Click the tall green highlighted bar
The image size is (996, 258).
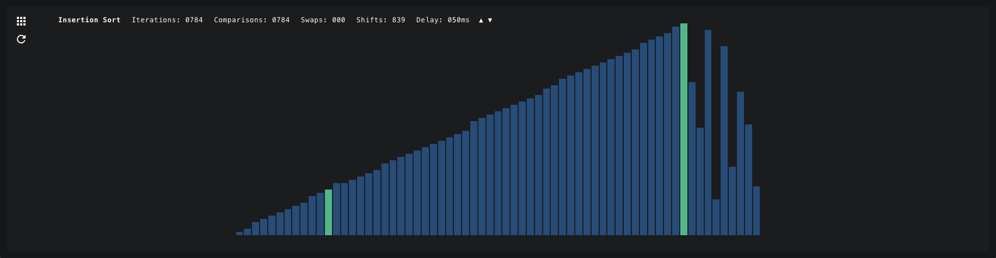684,129
